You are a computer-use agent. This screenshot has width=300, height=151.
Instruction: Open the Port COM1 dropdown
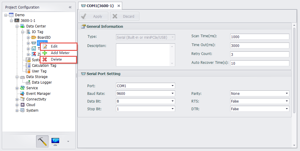click(172, 86)
